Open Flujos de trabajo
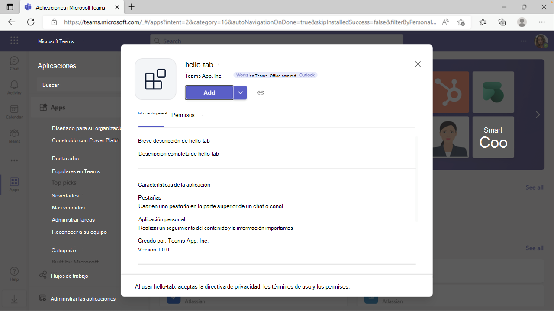554x311 pixels. pyautogui.click(x=69, y=276)
